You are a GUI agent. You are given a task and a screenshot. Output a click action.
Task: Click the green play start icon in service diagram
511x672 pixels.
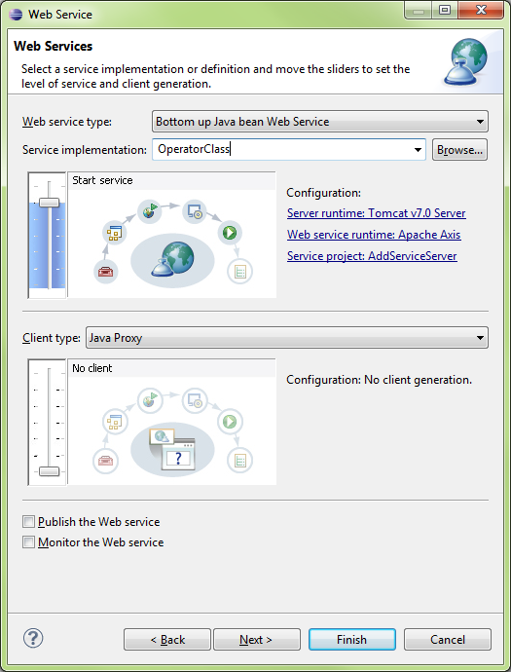230,233
